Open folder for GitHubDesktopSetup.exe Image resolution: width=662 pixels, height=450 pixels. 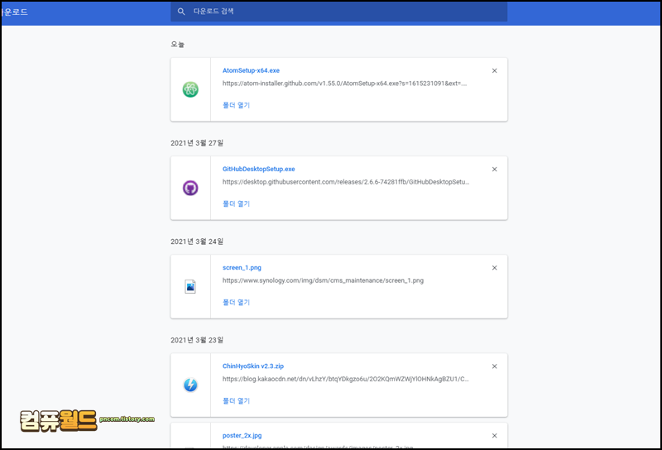[237, 203]
